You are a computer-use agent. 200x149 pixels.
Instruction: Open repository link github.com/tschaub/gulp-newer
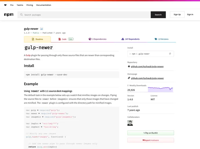coord(147,66)
